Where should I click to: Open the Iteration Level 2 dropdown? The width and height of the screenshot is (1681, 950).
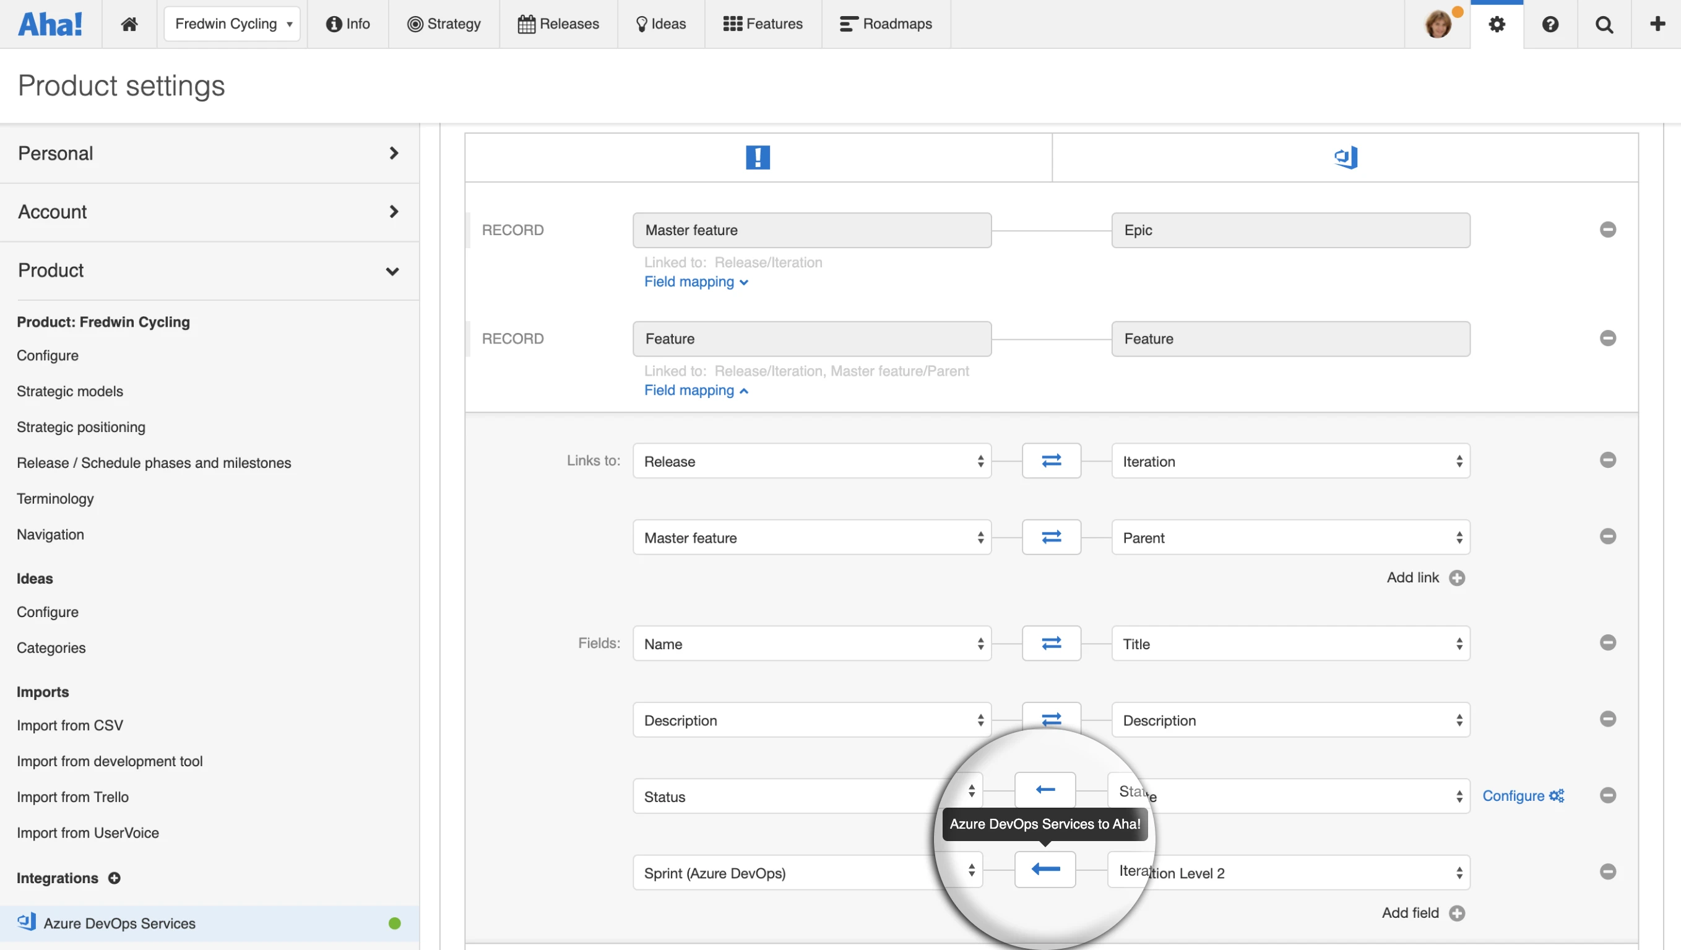1289,873
